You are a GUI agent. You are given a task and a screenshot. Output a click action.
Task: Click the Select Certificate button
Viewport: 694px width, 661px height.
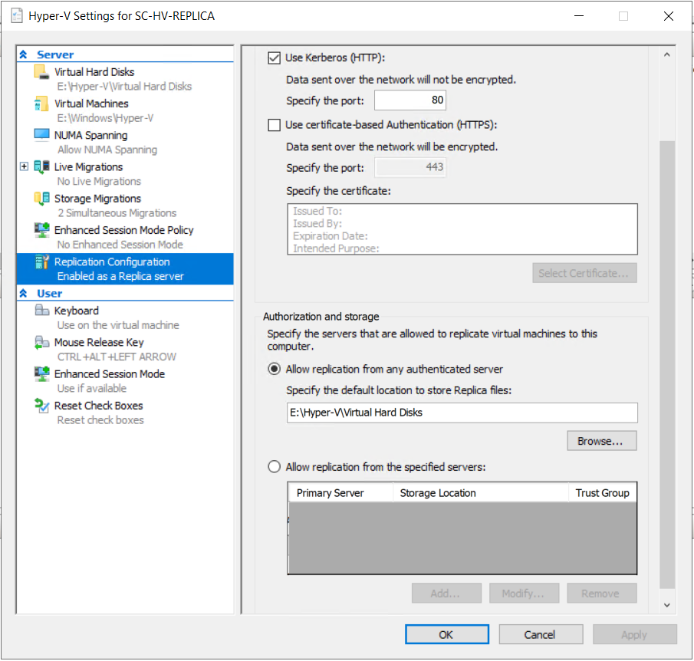pyautogui.click(x=584, y=273)
